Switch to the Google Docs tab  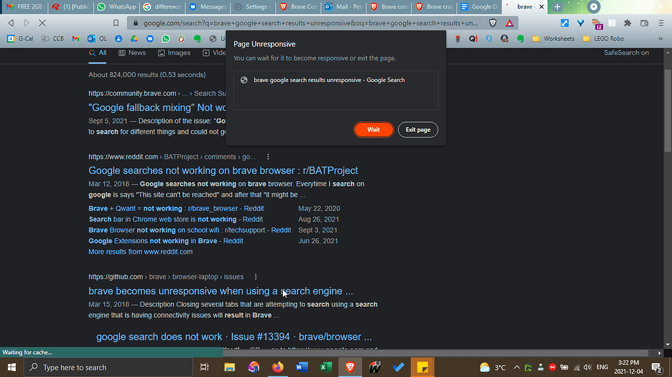(480, 7)
